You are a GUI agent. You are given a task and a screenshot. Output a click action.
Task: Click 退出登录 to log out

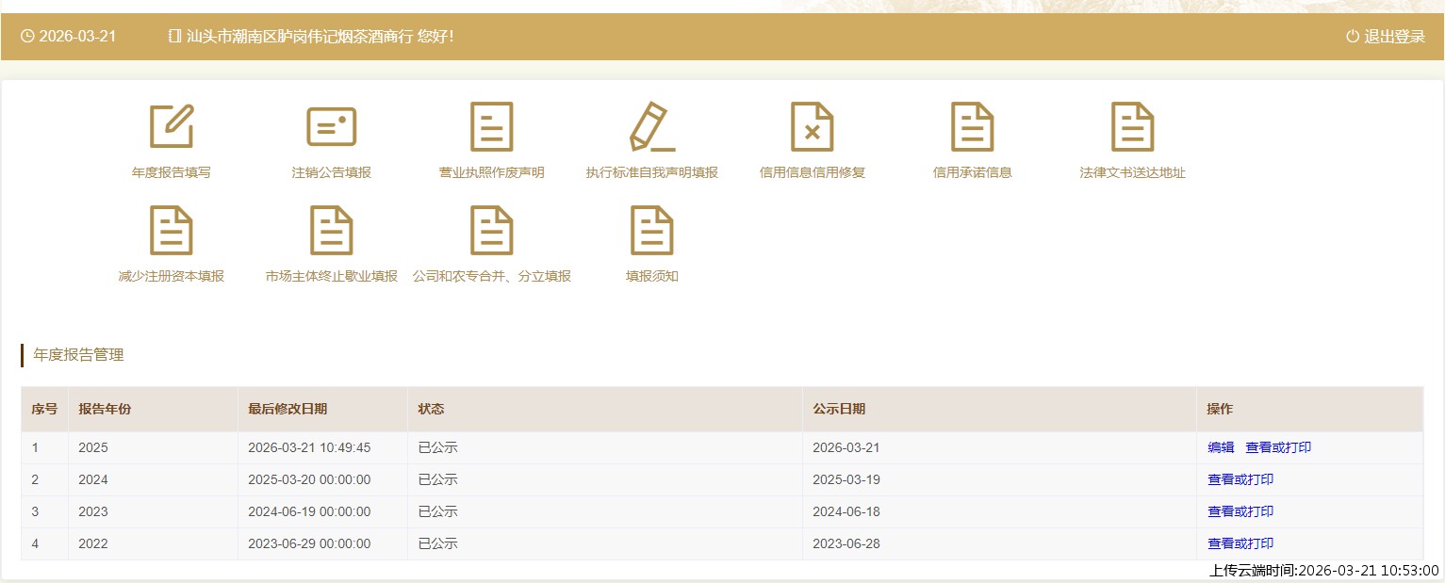tap(1386, 37)
